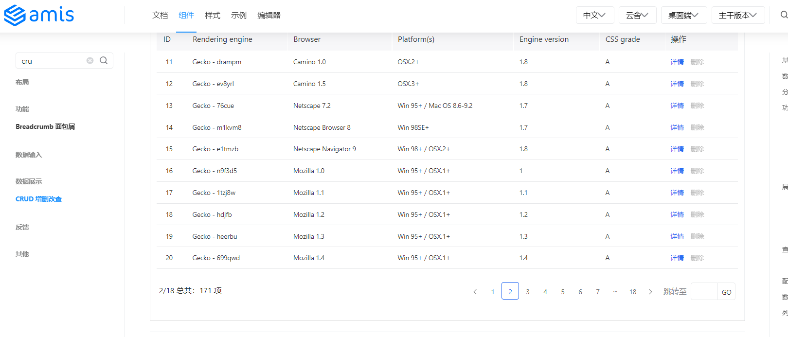Go to page 5

pos(563,292)
